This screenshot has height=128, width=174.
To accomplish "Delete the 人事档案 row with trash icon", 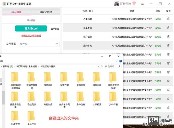I will (x=168, y=19).
